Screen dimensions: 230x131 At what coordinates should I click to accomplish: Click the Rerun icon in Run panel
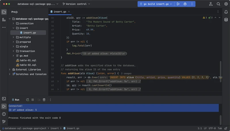pyautogui.click(x=27, y=100)
